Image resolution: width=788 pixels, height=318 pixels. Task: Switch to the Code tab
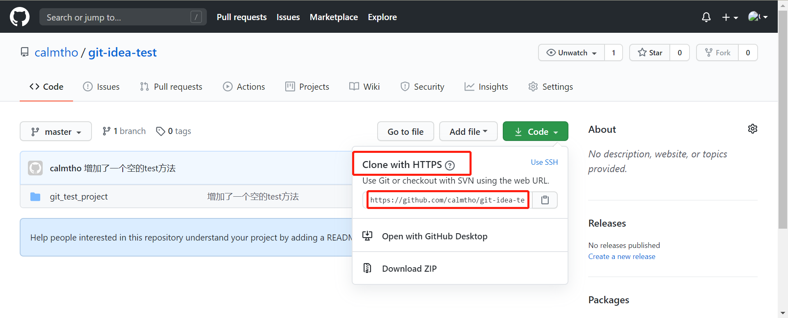46,87
